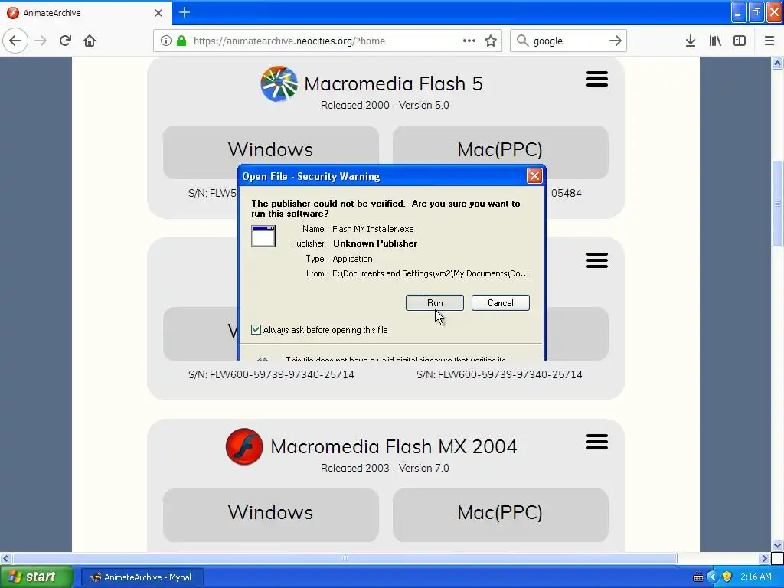784x588 pixels.
Task: Click the Unknown Publisher text
Action: [x=375, y=243]
